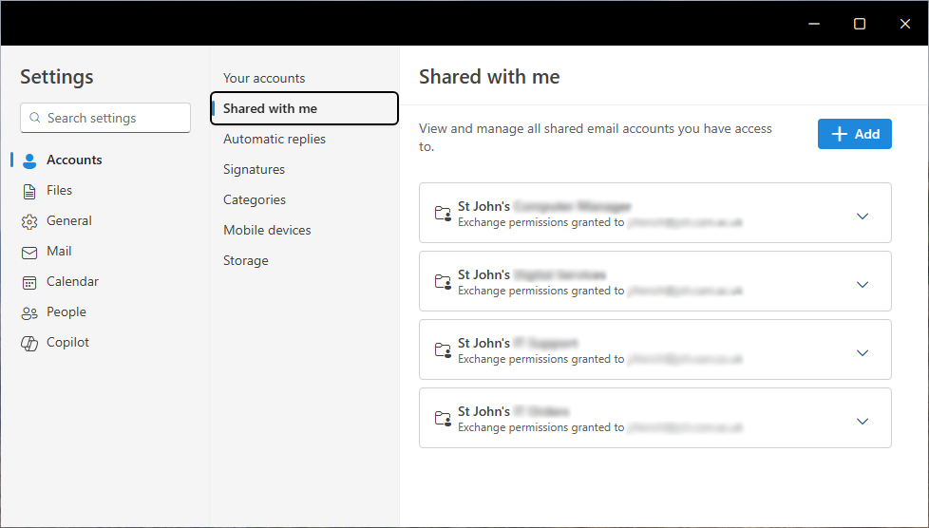Open Copilot settings via Copilot icon
929x528 pixels.
coord(29,343)
